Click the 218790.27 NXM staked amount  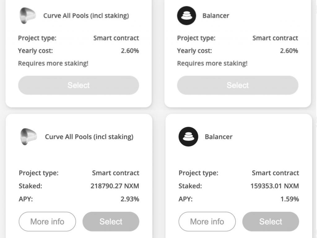click(x=115, y=186)
